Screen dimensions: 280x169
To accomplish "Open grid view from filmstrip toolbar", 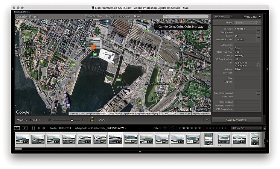I will point(34,128).
